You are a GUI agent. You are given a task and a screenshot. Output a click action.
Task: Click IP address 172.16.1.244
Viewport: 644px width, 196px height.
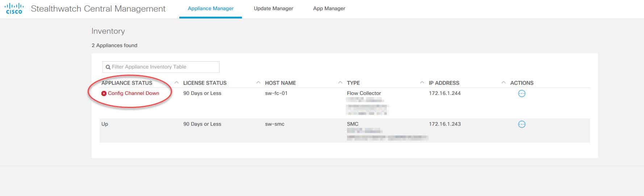tap(445, 93)
